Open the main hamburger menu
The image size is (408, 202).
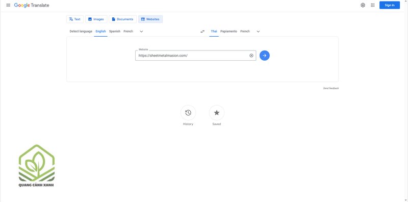click(8, 5)
